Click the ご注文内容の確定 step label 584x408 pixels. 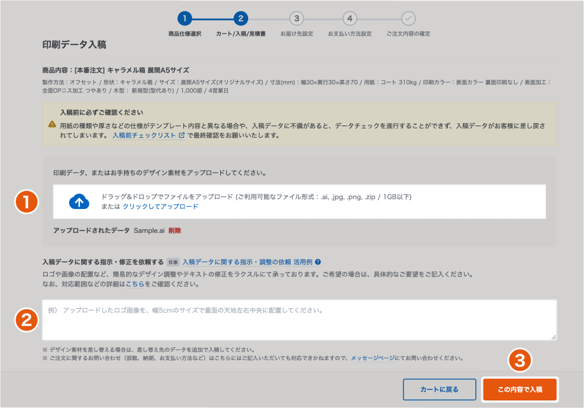pyautogui.click(x=408, y=34)
